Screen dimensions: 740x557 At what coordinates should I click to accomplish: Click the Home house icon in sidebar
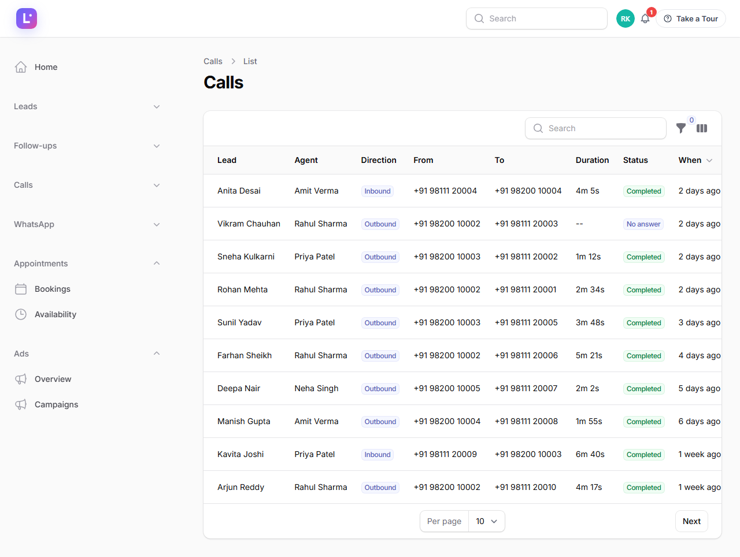click(x=21, y=67)
